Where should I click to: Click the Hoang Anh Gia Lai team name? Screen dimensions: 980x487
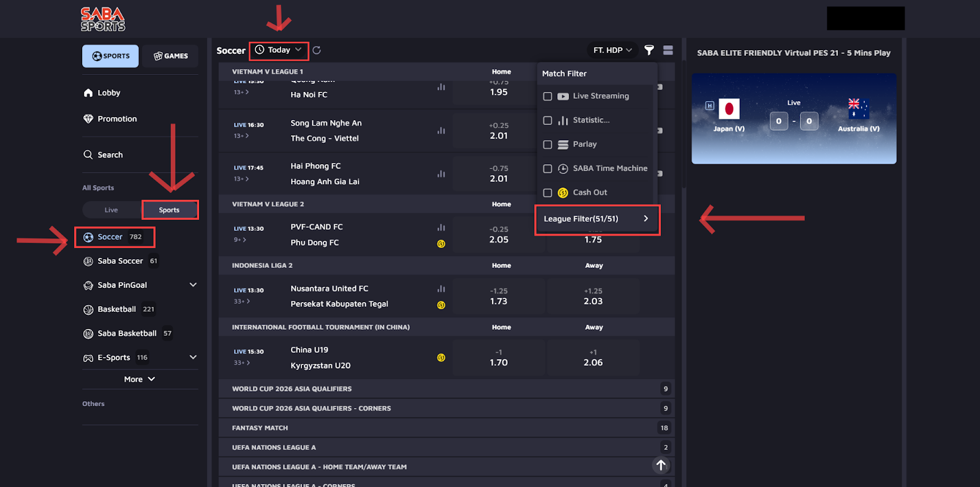click(x=325, y=182)
